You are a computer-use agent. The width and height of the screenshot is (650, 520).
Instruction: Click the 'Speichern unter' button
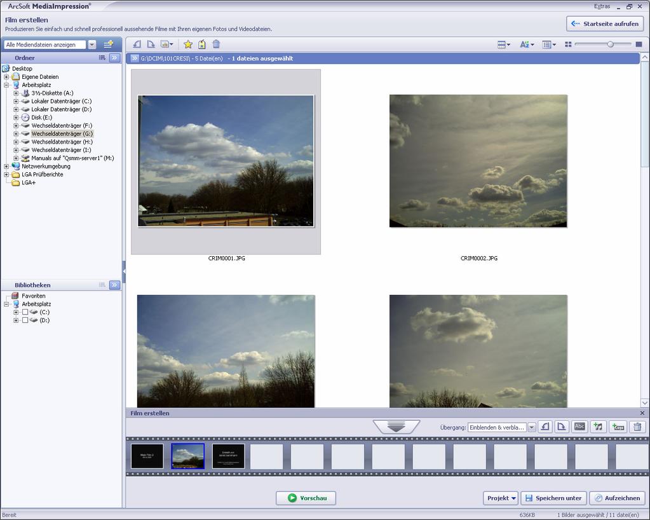tap(553, 498)
